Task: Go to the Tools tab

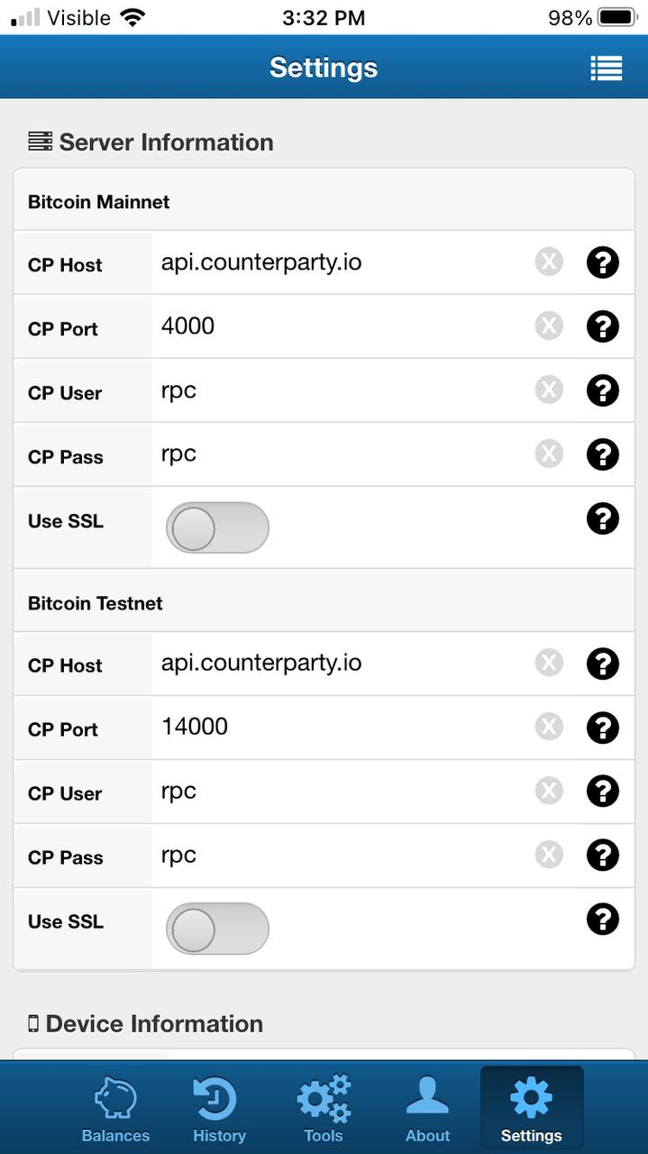Action: (x=324, y=1109)
